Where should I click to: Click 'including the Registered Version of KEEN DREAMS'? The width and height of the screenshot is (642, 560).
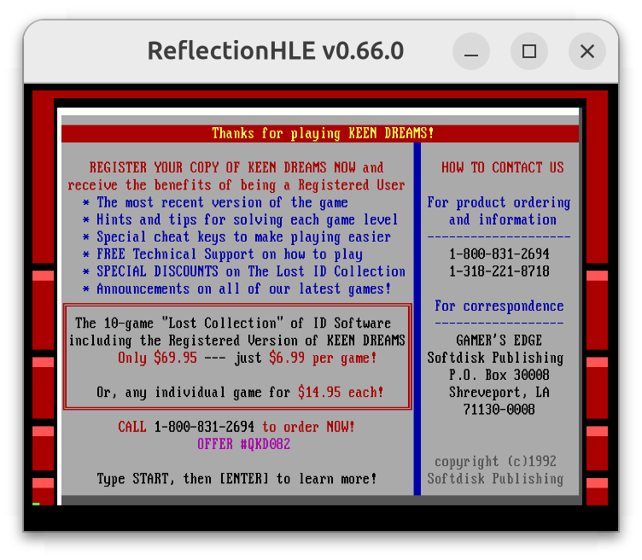236,341
